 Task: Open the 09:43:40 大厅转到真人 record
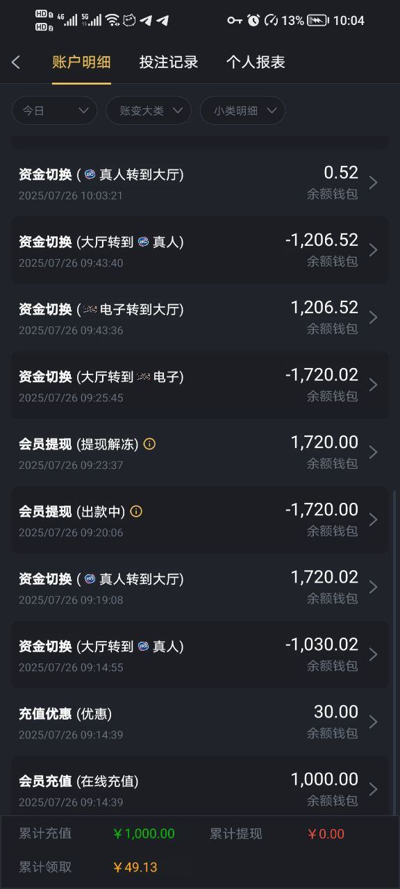tap(200, 250)
